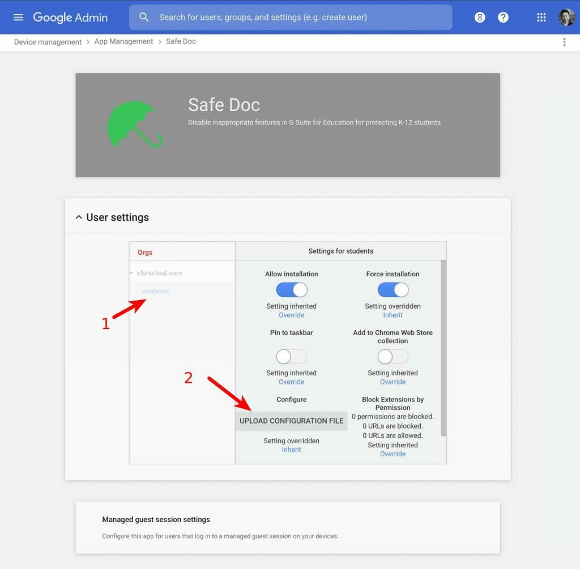Click the '0 permissions are blocked.' text

click(393, 416)
